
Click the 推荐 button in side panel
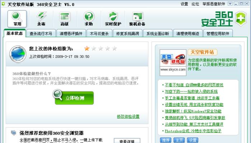(166, 140)
